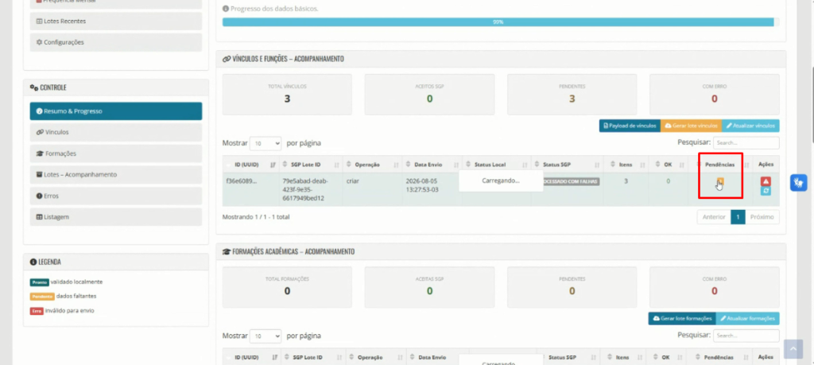The height and width of the screenshot is (365, 814).
Task: Sort vínculos table by Pendências column
Action: click(x=720, y=165)
